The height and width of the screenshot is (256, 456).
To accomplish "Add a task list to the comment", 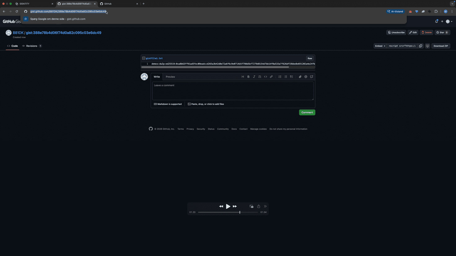I will point(291,77).
